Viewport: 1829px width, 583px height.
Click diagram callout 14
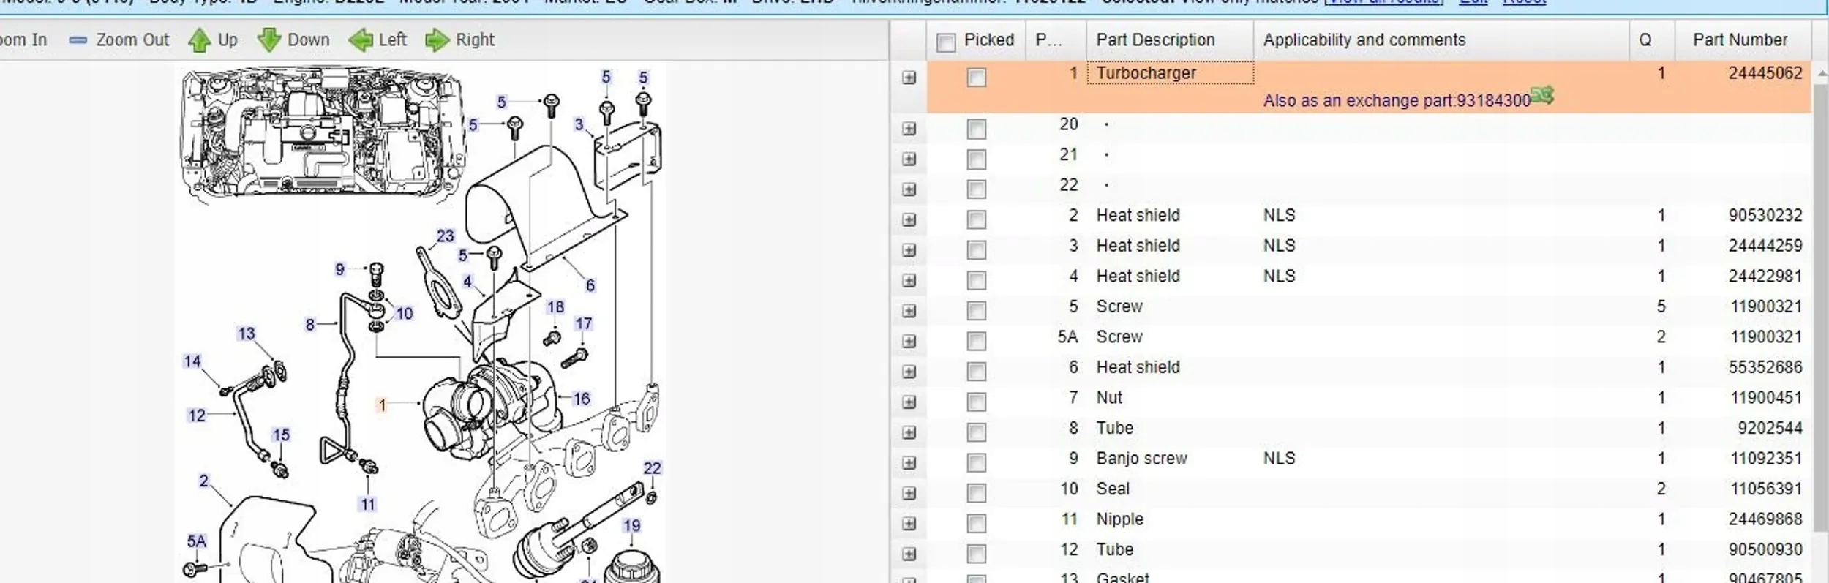pyautogui.click(x=192, y=361)
